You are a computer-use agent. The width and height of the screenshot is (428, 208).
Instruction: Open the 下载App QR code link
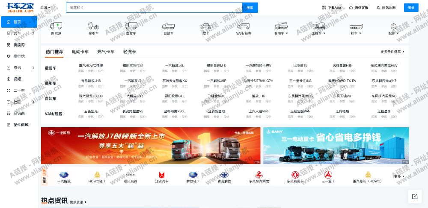(331, 8)
